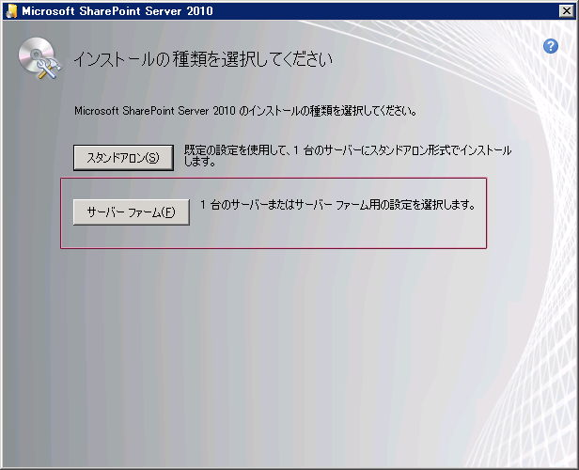Select the heading インストールの種類を選択してください
Viewport: 579px width, 470px height.
(203, 59)
